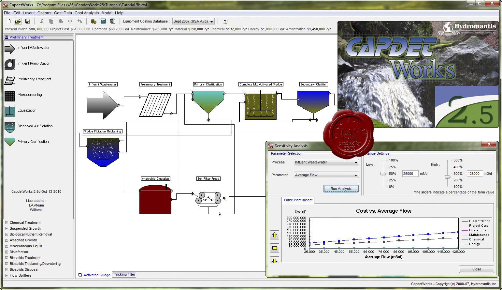Click the Sludge Flotation Thickening unit
The width and height of the screenshot is (502, 290).
click(103, 152)
